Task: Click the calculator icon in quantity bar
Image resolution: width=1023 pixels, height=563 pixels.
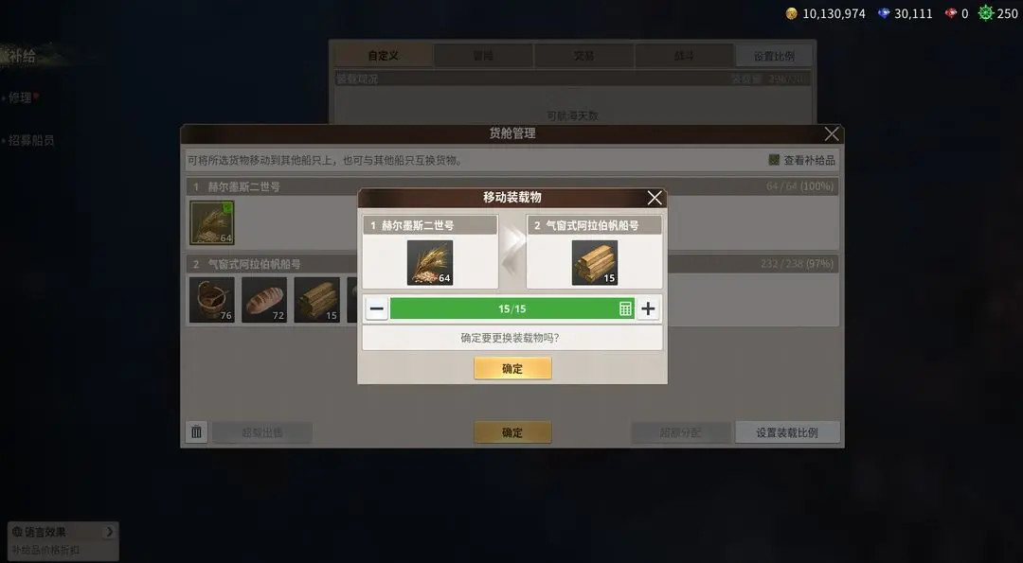Action: point(625,308)
